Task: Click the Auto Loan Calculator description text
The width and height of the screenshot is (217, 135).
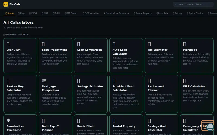Action: coord(125,63)
